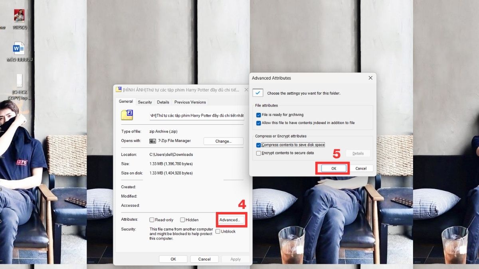Click the location path C:\Users\dell\Downloads
479x269 pixels.
click(x=171, y=155)
